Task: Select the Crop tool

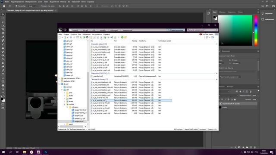Action: (x=3, y=29)
